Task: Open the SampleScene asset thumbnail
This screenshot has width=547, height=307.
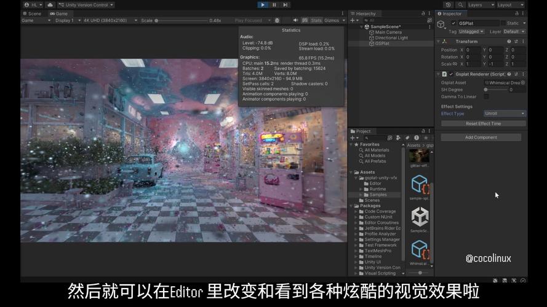Action: click(x=420, y=217)
